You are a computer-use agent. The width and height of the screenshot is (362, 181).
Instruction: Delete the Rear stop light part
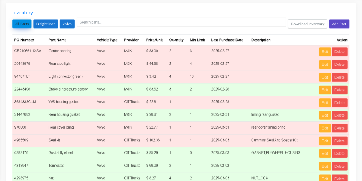click(x=339, y=65)
